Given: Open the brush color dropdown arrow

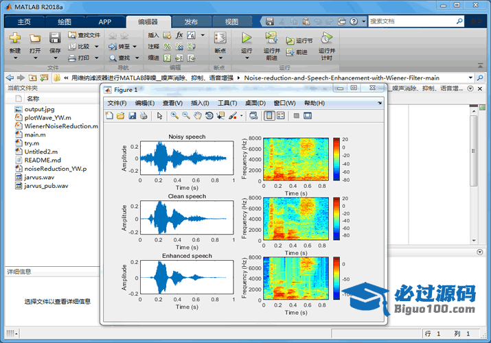Looking at the screenshot, I should click(242, 116).
